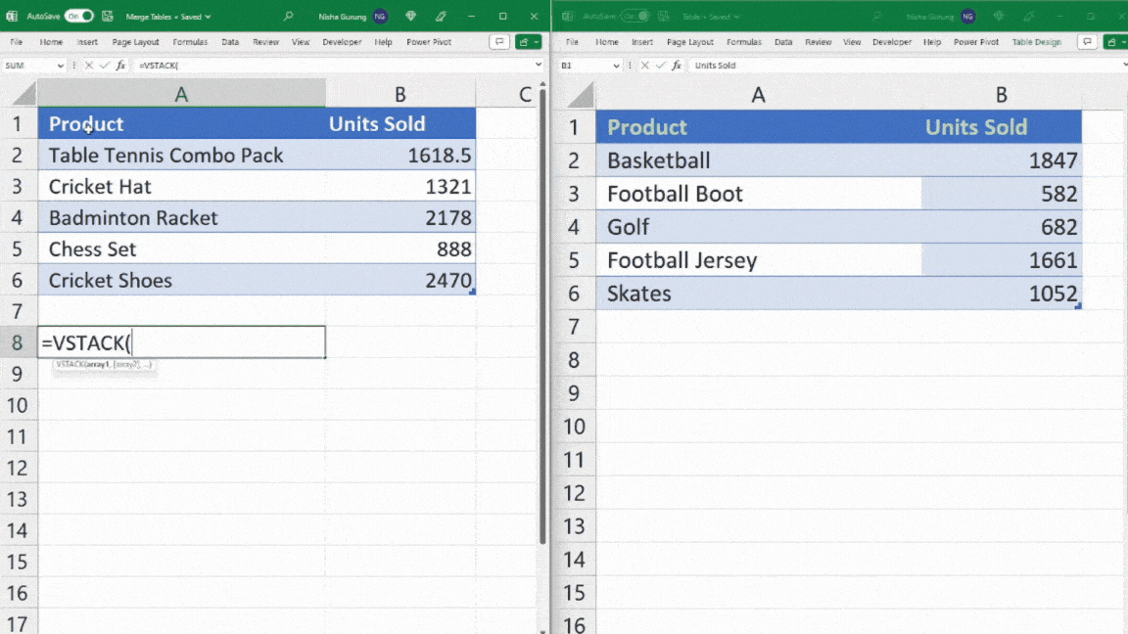Screen dimensions: 1128x634
Task: Open the Name Box dropdown showing SUM
Action: point(62,65)
